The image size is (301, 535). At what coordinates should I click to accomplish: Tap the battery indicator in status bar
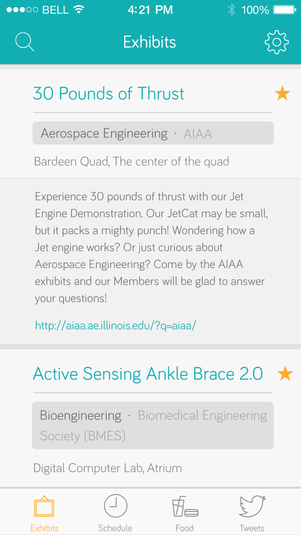[x=284, y=10]
